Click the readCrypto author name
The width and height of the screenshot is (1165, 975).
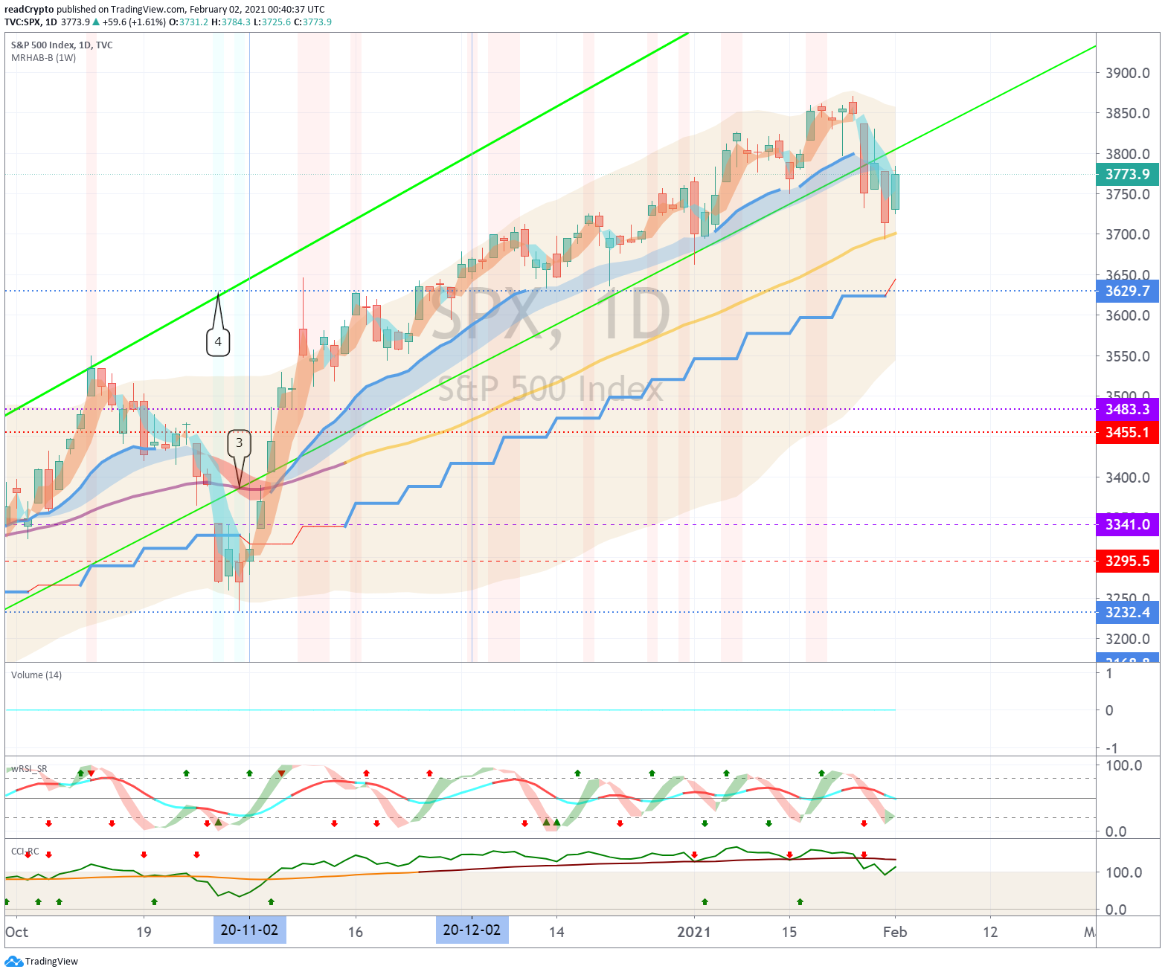pos(29,10)
